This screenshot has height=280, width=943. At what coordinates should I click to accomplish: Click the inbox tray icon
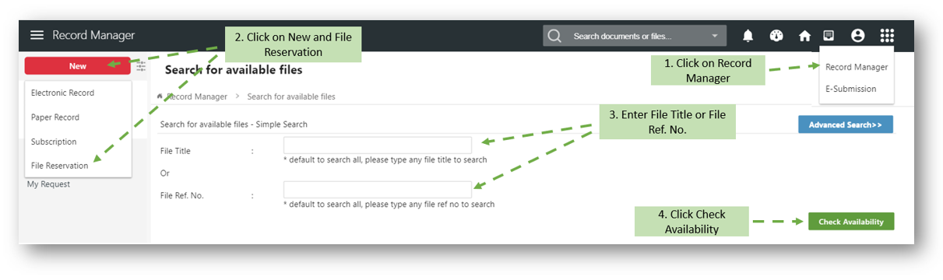click(x=829, y=35)
